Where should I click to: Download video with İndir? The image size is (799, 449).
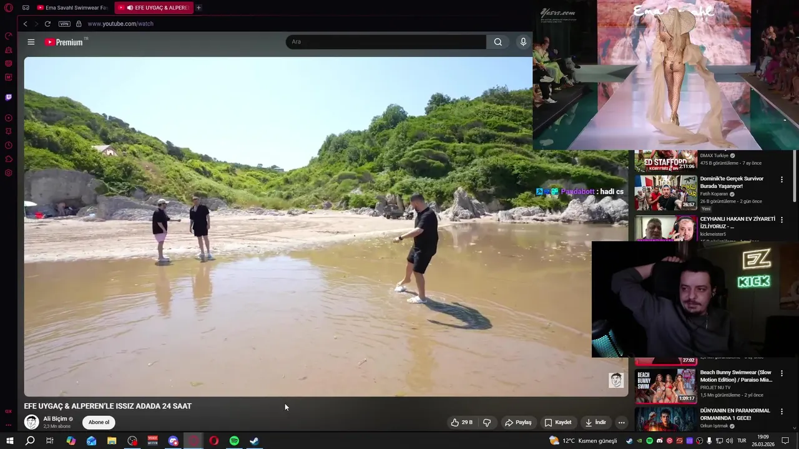click(x=595, y=422)
